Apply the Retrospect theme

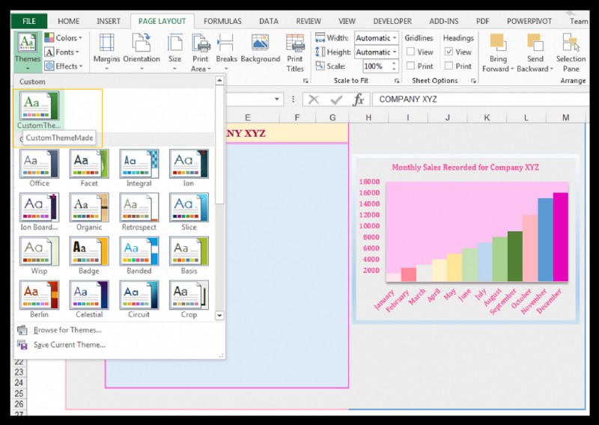pos(139,212)
